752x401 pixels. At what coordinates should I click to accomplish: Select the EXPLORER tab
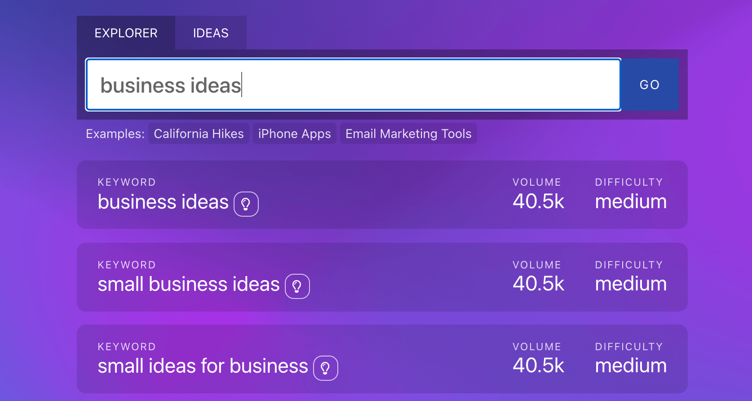[126, 32]
